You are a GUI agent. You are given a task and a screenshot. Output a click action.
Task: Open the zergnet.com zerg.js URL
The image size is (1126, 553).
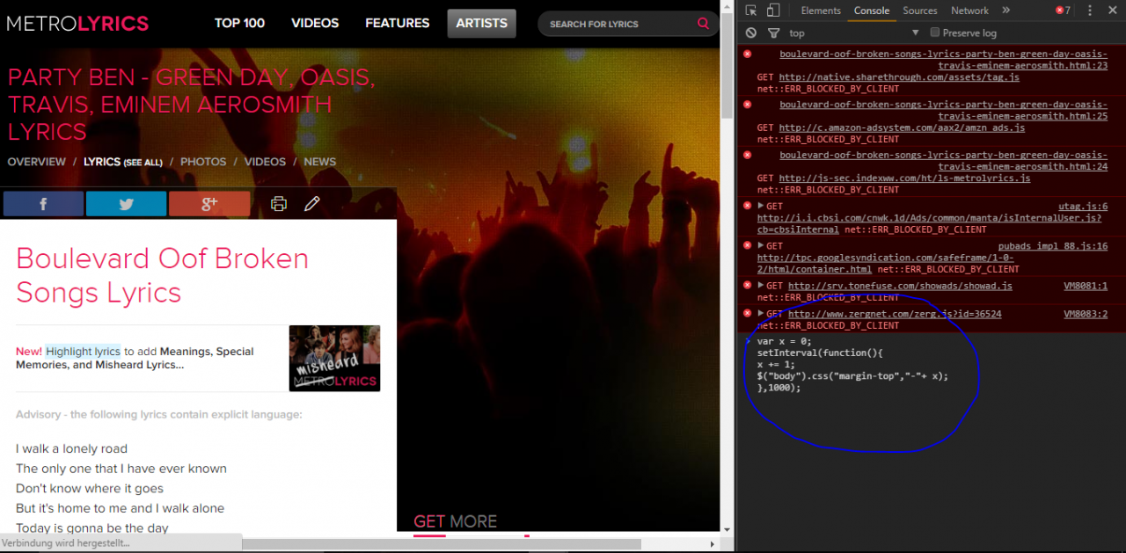(x=895, y=314)
